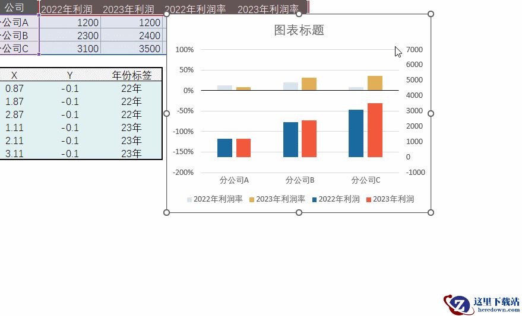
Task: Click the 2023年利润 legend entry
Action: [x=390, y=199]
